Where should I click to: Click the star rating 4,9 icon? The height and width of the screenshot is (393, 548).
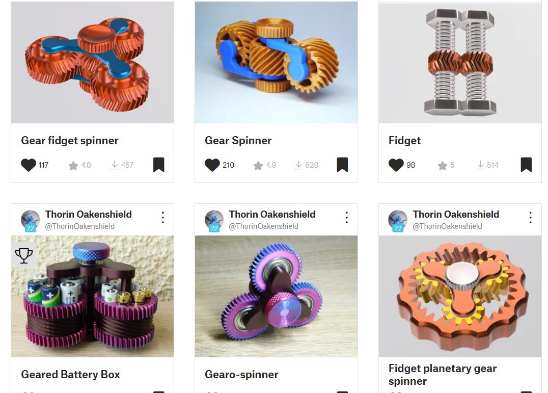(x=258, y=165)
